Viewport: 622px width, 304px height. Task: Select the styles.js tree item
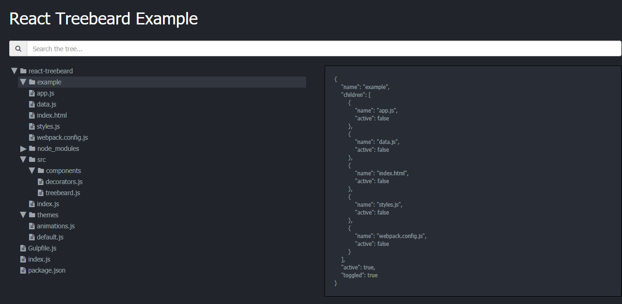[48, 126]
